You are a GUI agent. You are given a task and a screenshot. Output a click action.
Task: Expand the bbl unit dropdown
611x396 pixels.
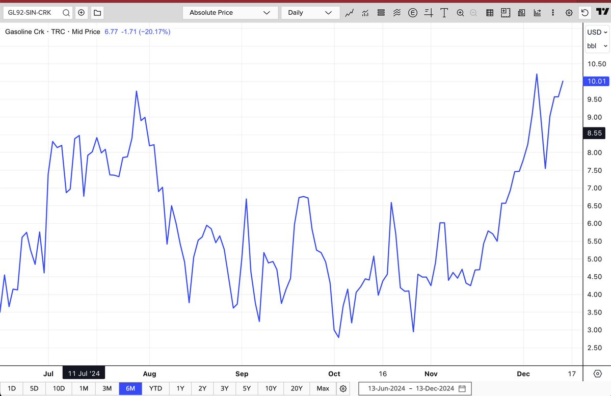click(x=597, y=46)
